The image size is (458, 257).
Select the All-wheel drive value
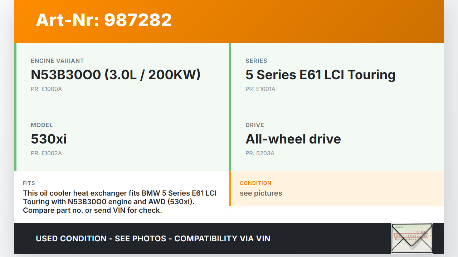click(293, 139)
